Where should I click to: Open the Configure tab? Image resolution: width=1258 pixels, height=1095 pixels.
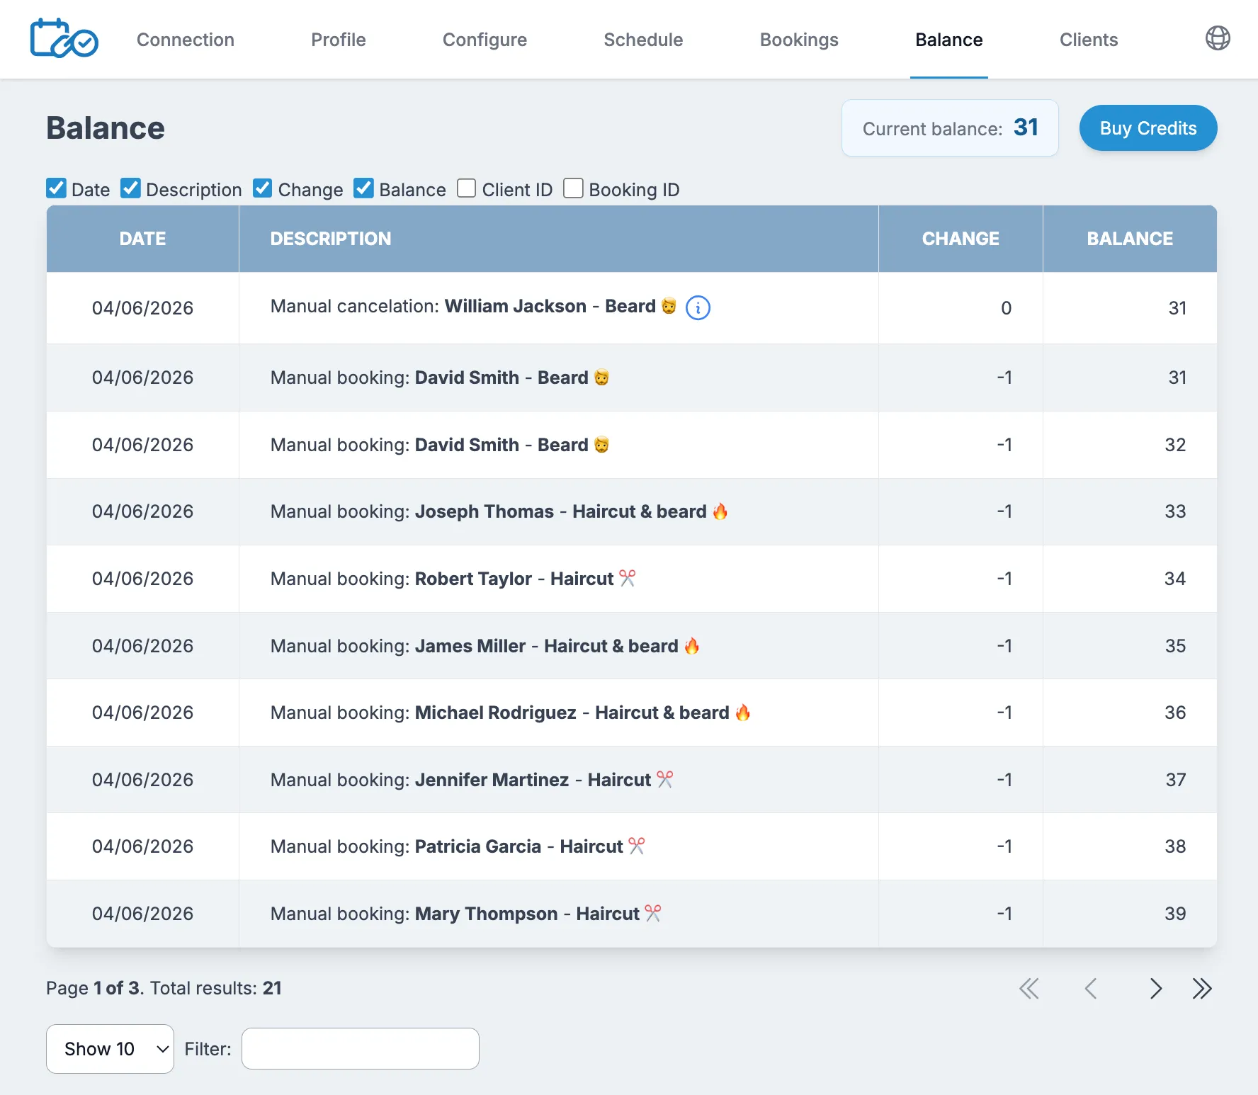coord(484,40)
